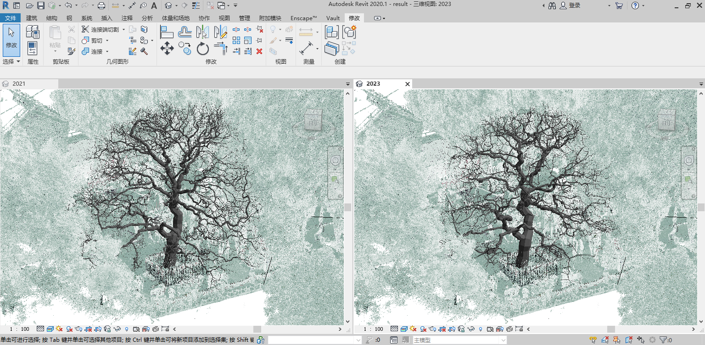The width and height of the screenshot is (705, 345).
Task: Open the 连接 geometry dropdown arrow
Action: click(x=107, y=52)
